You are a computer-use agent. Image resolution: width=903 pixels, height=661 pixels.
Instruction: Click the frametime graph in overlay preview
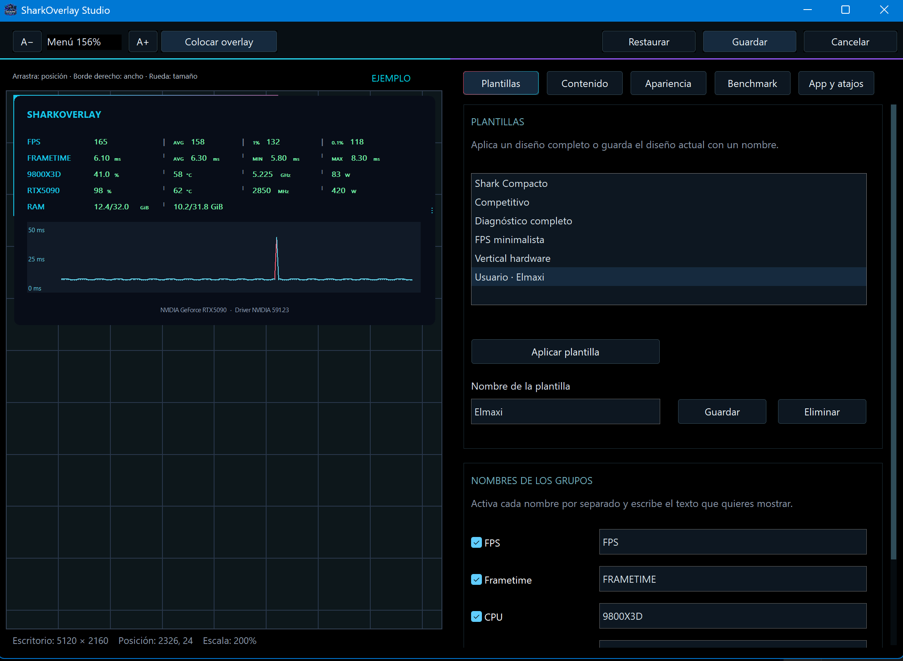point(224,257)
